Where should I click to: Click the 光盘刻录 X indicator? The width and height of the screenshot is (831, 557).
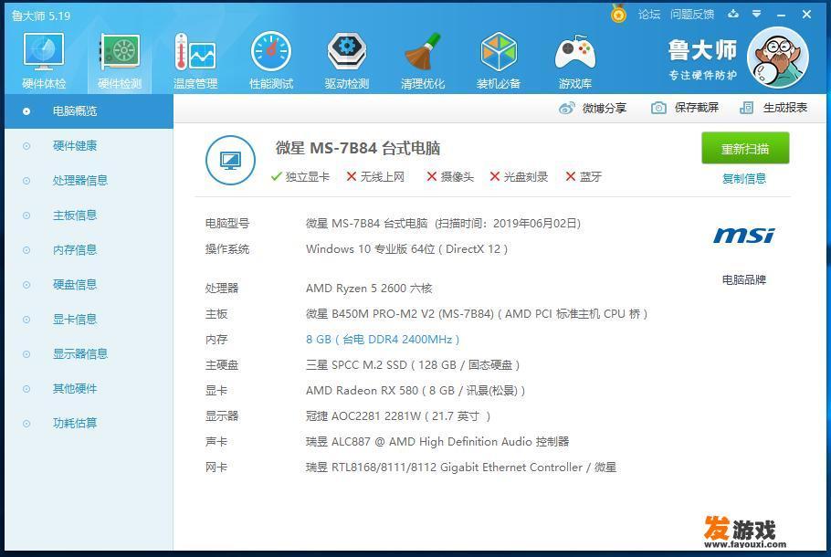[519, 177]
